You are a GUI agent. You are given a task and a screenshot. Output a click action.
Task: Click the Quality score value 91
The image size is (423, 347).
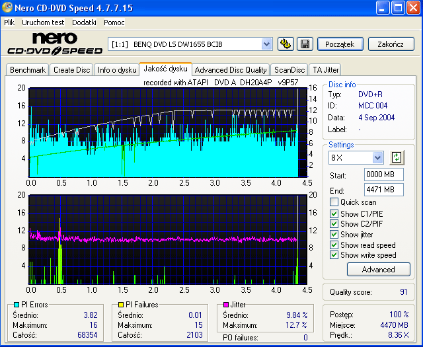tap(403, 292)
